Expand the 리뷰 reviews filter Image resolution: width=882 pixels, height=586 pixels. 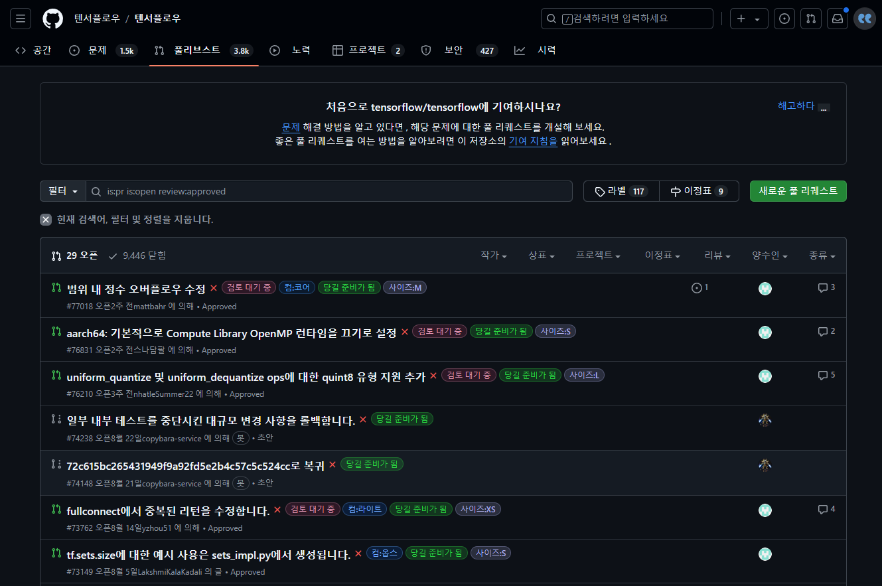(717, 256)
